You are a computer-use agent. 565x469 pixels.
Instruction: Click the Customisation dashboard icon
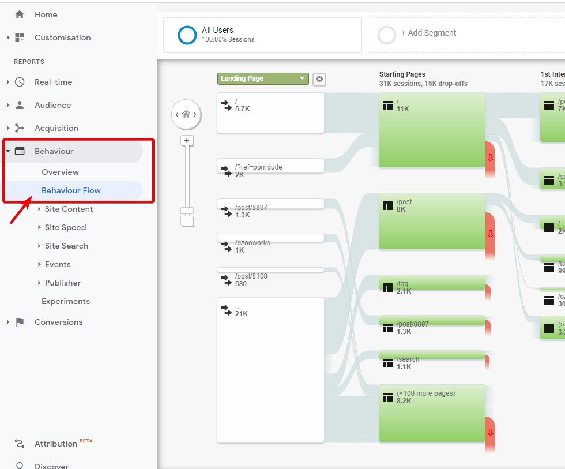pos(20,37)
